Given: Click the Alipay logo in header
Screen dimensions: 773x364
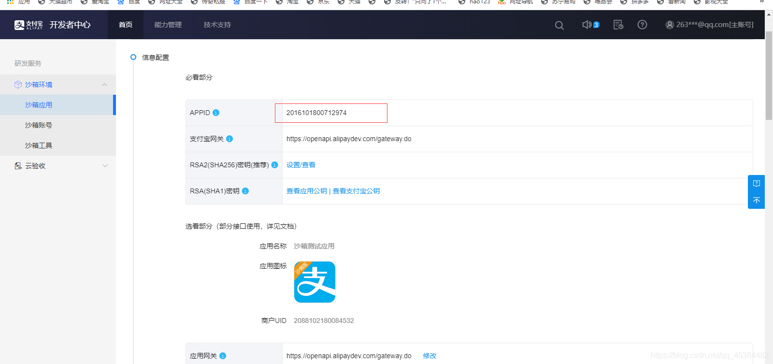Looking at the screenshot, I should pos(29,25).
